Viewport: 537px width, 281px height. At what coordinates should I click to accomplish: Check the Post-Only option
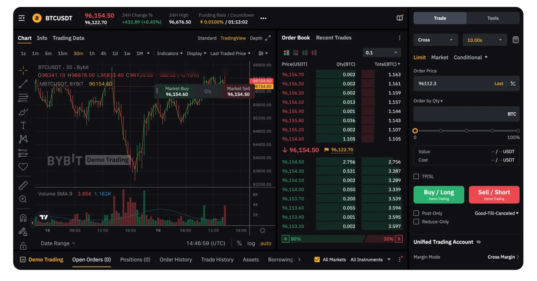[416, 213]
